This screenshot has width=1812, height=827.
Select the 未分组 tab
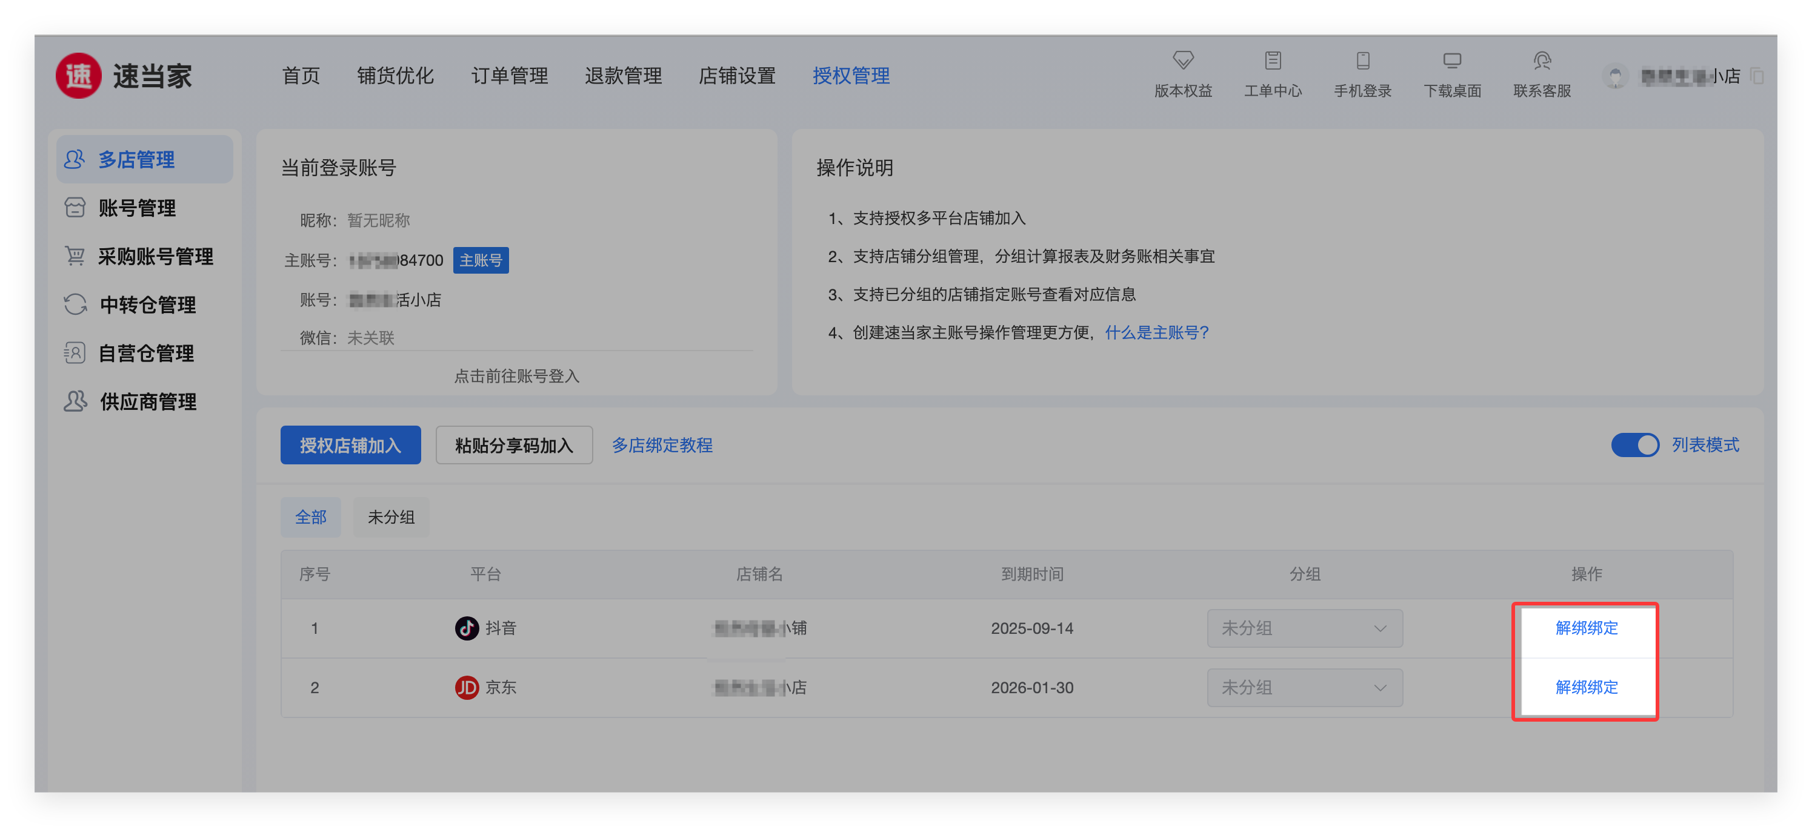(x=391, y=517)
